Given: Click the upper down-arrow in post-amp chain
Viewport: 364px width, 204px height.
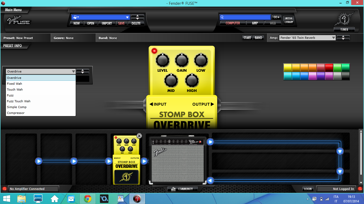Looking at the screenshot, I should [340, 151].
